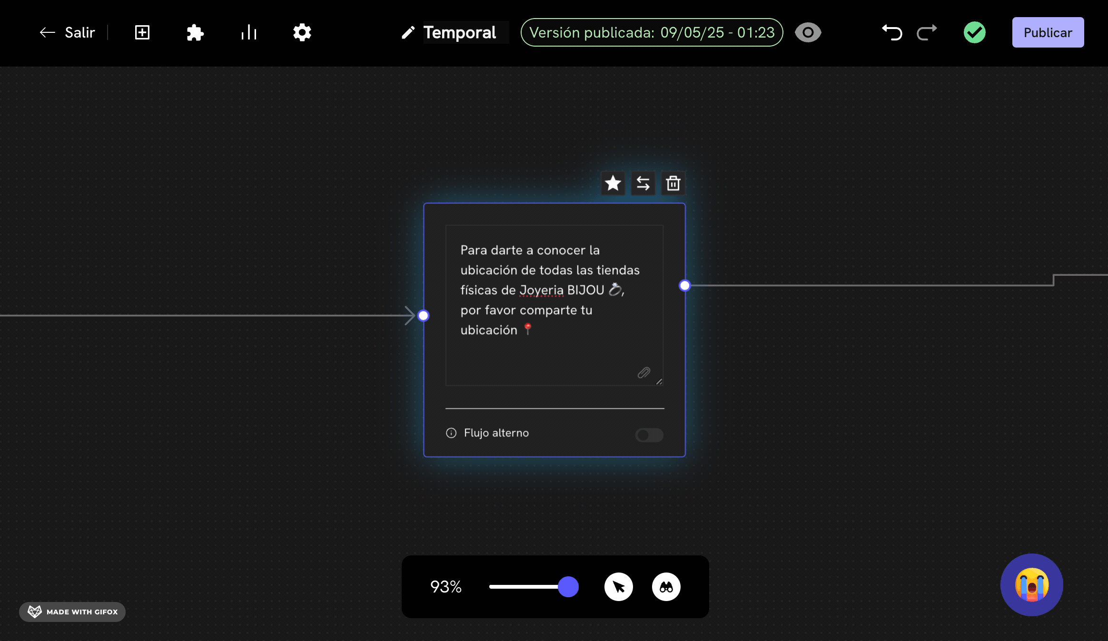Viewport: 1108px width, 641px height.
Task: Click the add block plus icon
Action: point(142,32)
